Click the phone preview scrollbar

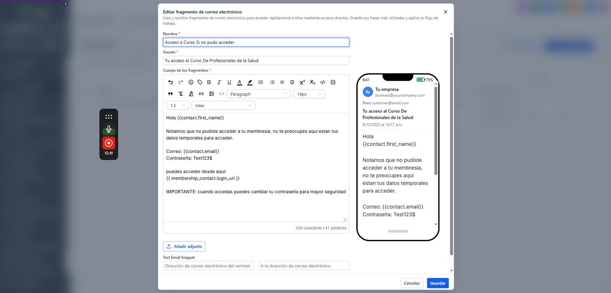pyautogui.click(x=436, y=131)
